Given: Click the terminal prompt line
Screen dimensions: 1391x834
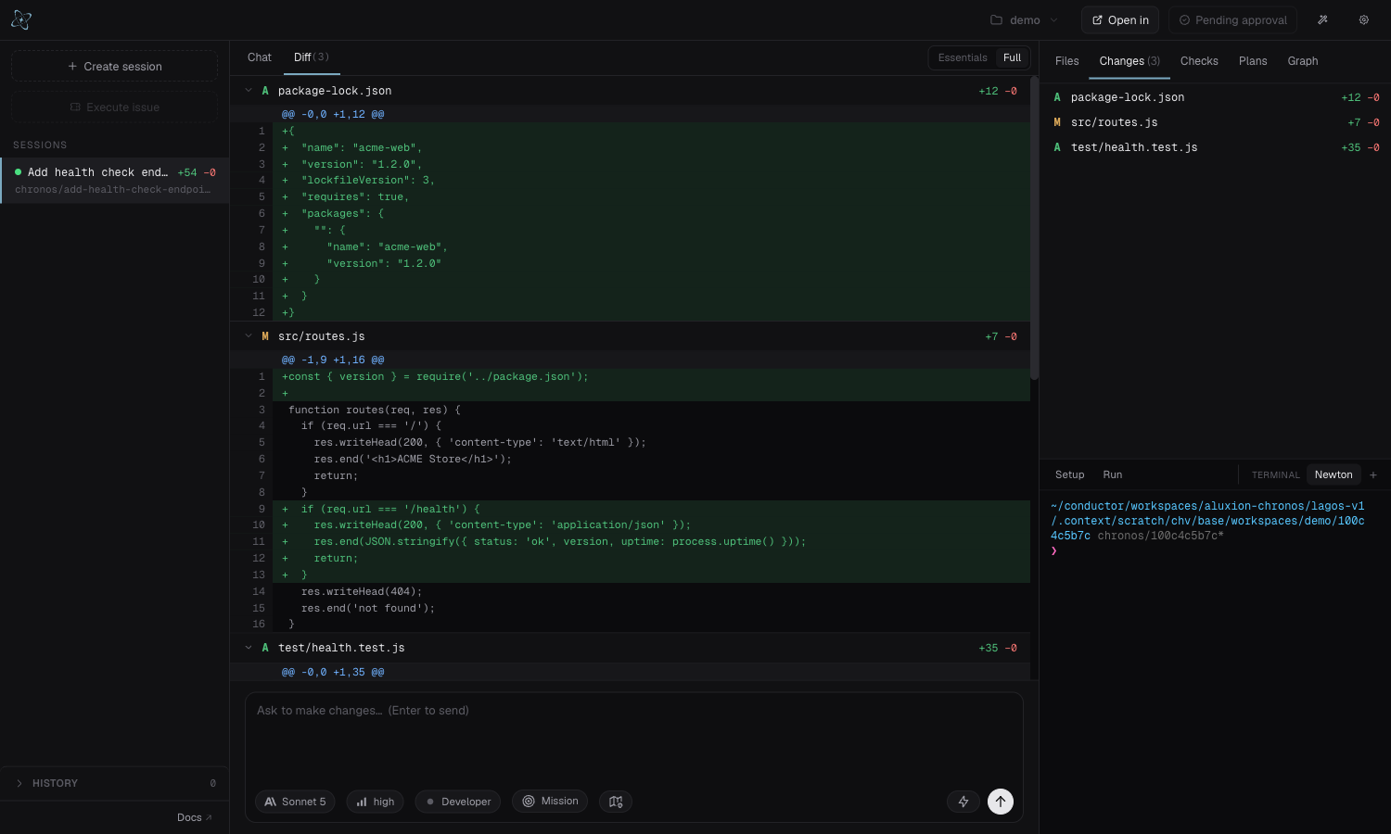Looking at the screenshot, I should (x=1215, y=550).
